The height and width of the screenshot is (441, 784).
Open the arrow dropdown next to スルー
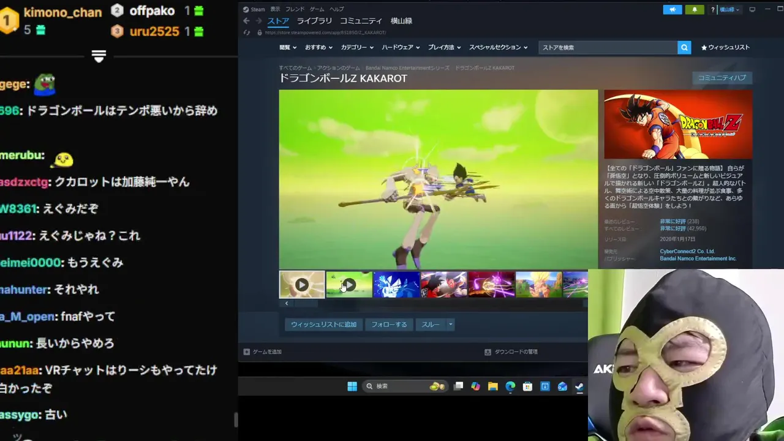(450, 325)
